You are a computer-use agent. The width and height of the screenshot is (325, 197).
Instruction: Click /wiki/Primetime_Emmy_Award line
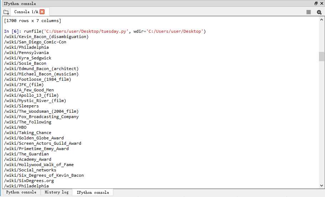(x=36, y=149)
